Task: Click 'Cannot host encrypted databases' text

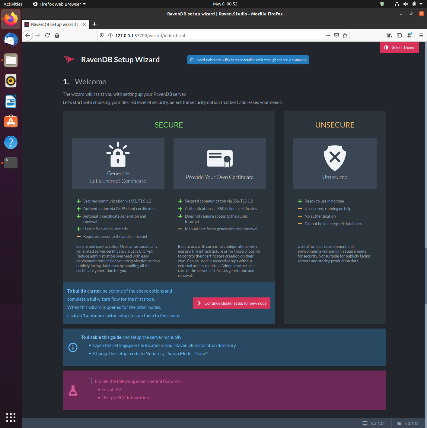Action: tap(333, 224)
